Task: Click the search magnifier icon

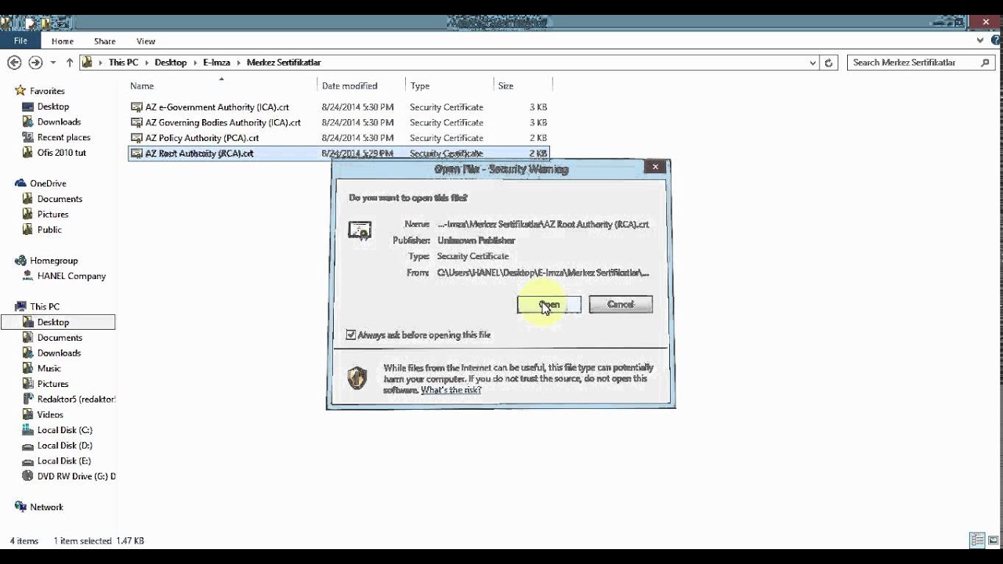Action: pyautogui.click(x=984, y=62)
